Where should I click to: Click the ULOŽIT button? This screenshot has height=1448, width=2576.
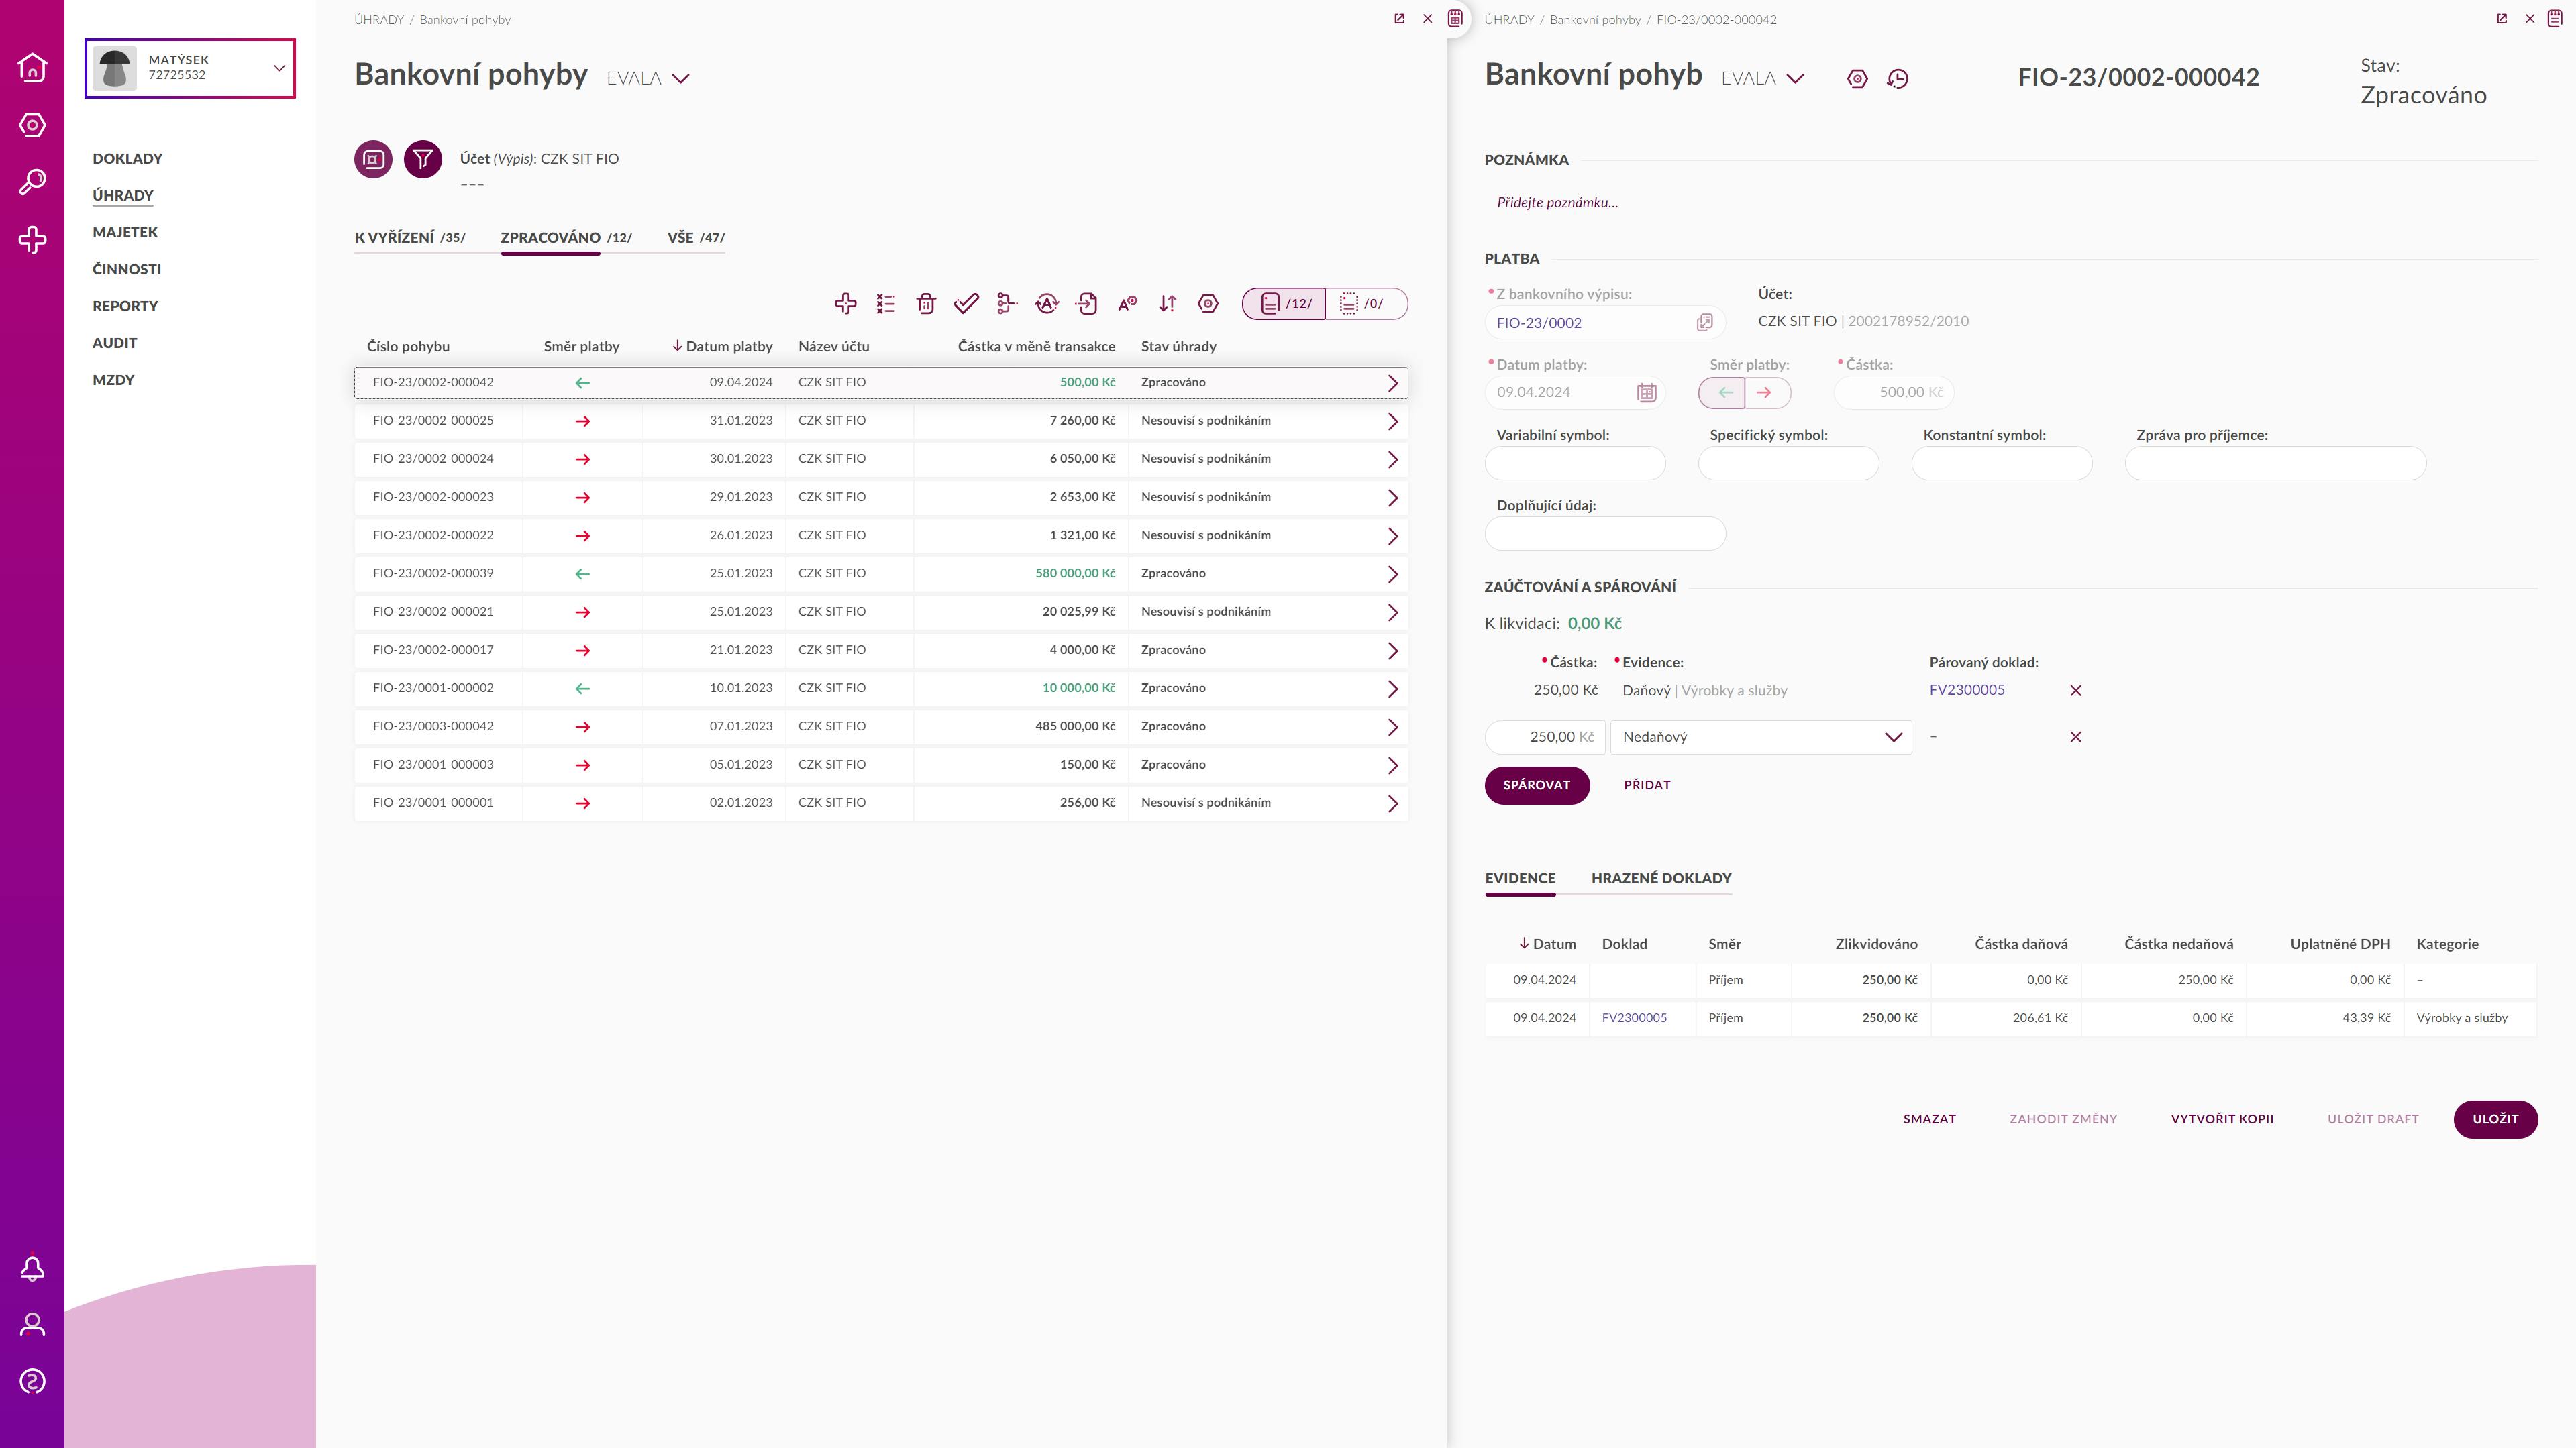coord(2495,1119)
